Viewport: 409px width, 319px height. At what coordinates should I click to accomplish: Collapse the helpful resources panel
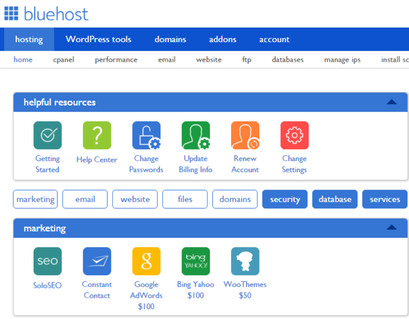tap(391, 102)
